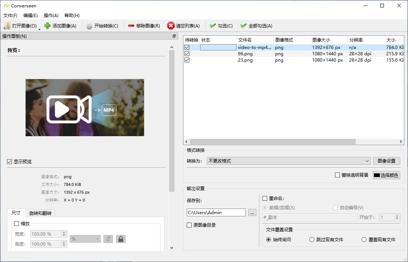The width and height of the screenshot is (408, 262).
Task: Click the red minus Remove Image (移除图像) icon
Action: click(131, 26)
